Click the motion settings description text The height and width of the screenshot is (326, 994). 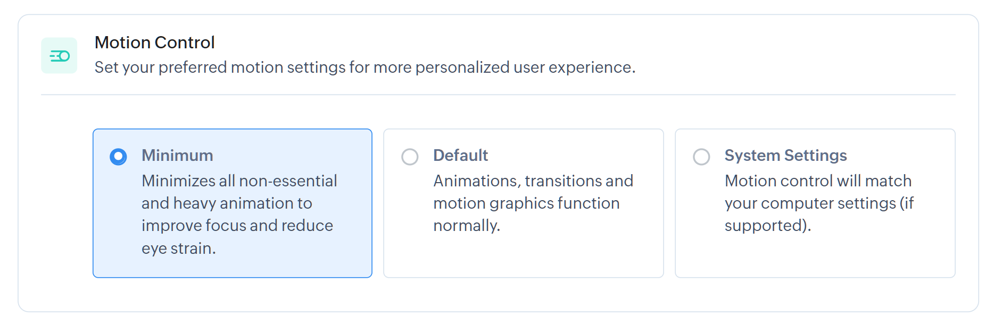coord(366,67)
